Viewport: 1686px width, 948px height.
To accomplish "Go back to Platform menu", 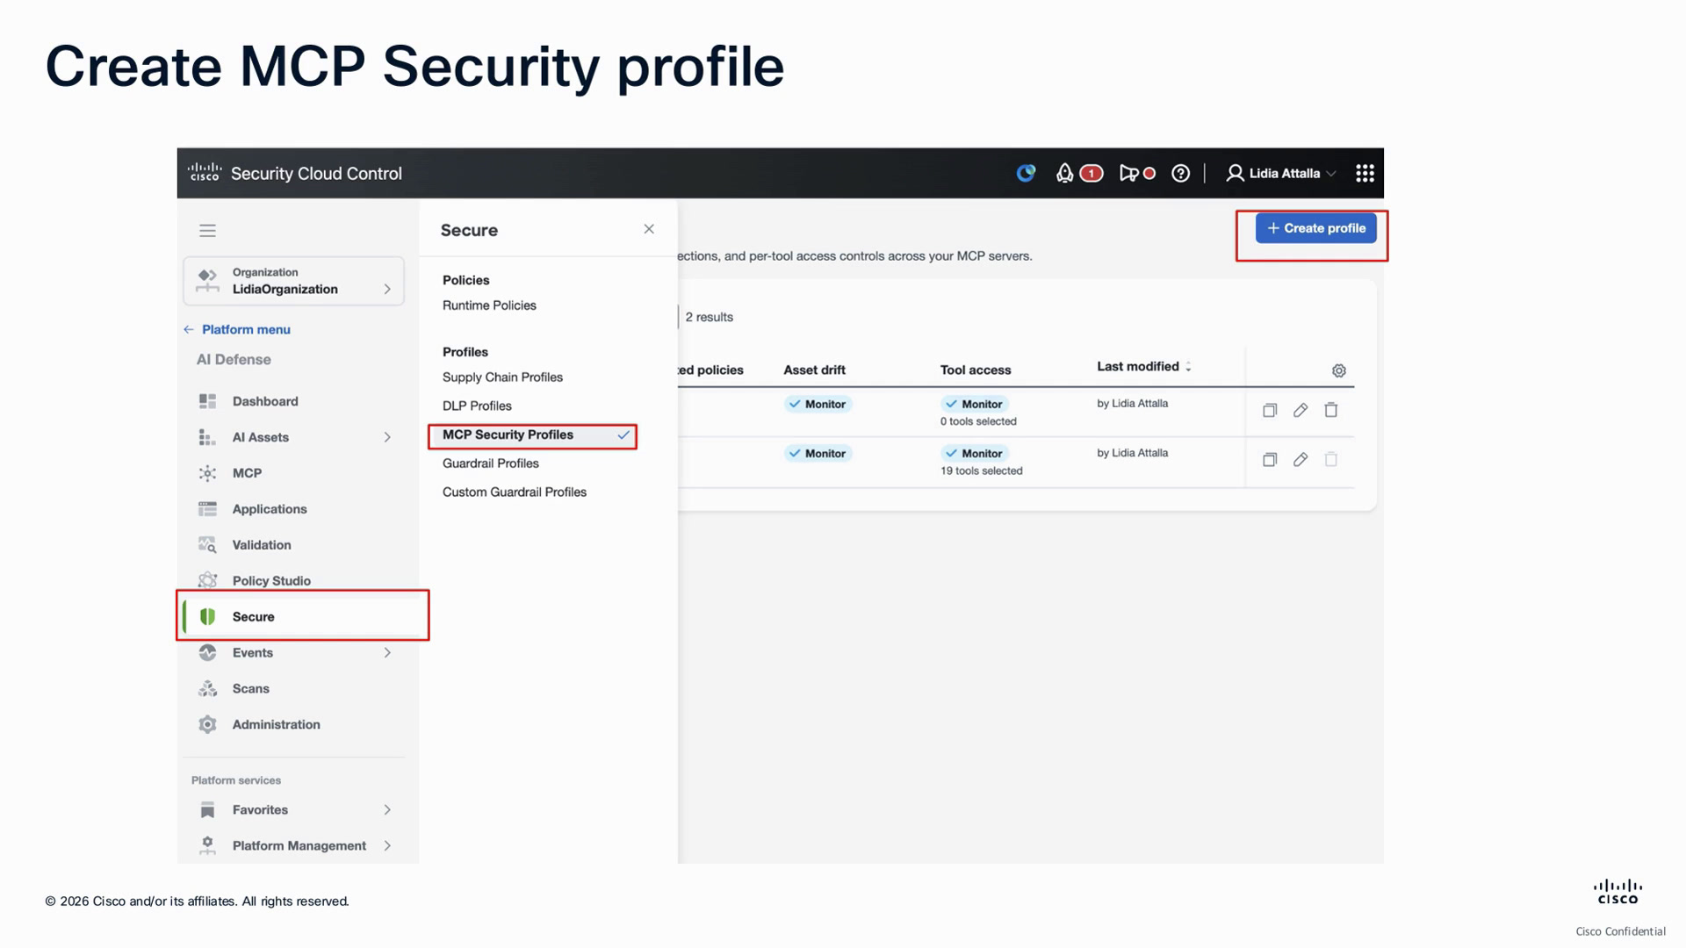I will click(x=237, y=329).
